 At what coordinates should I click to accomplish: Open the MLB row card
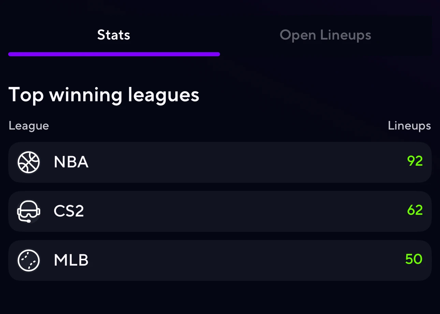tap(220, 260)
